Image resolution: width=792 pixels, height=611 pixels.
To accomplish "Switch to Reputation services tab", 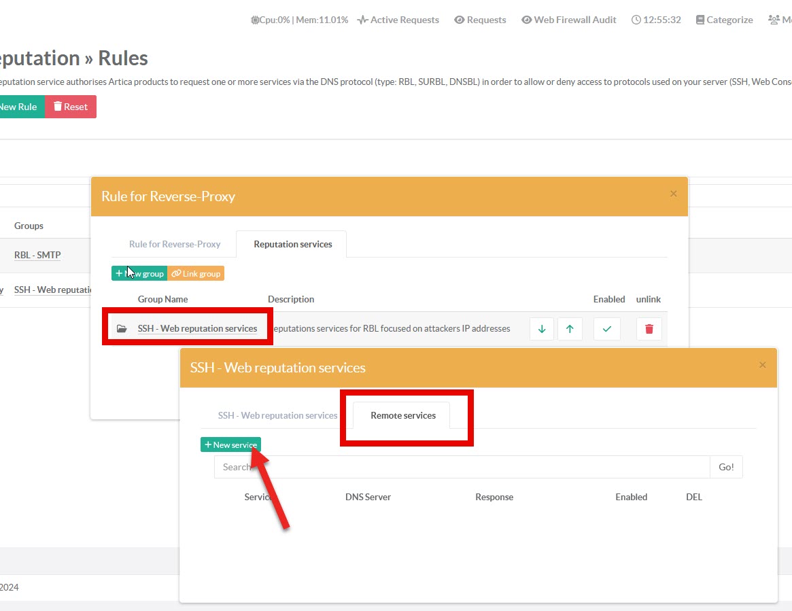I will (x=292, y=244).
